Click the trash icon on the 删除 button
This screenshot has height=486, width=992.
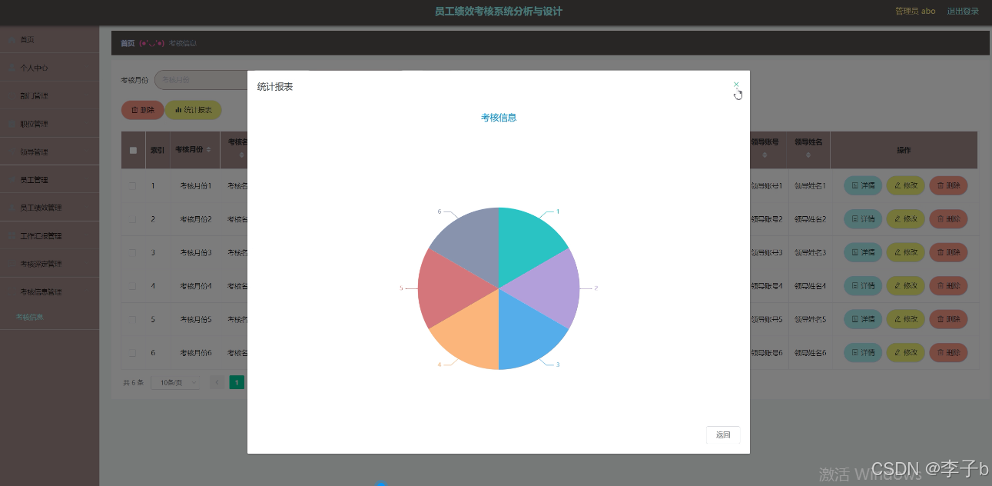coord(135,110)
